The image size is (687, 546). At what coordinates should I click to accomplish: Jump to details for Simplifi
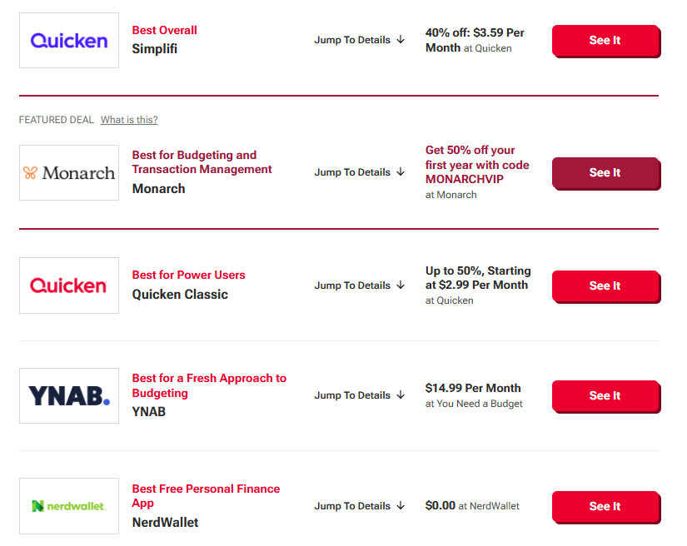[360, 40]
